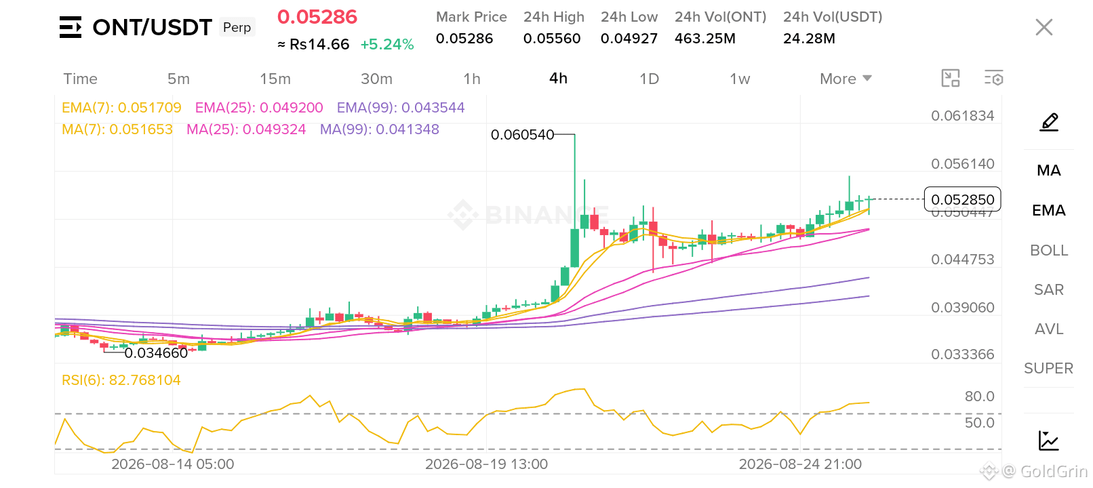
Task: Open the chart layout icon
Action: tap(951, 79)
